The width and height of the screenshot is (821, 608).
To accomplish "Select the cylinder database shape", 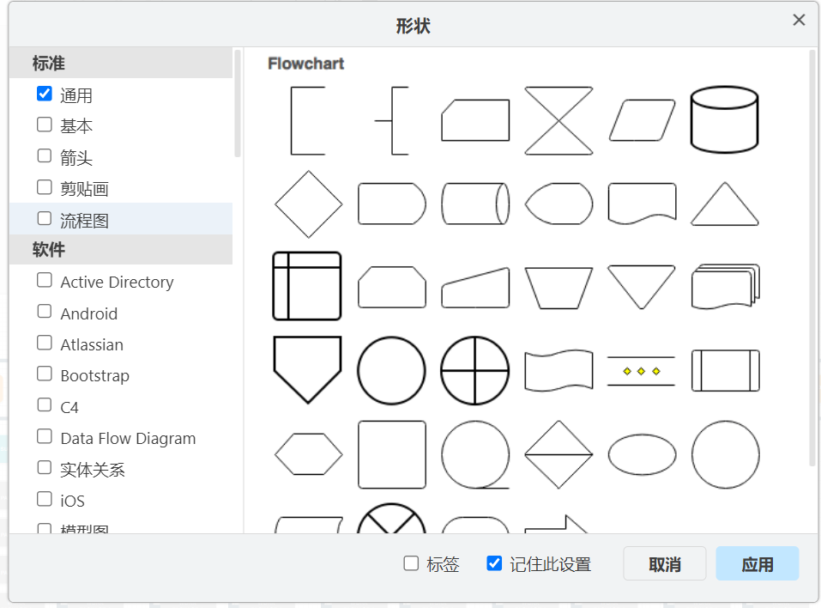I will [725, 119].
